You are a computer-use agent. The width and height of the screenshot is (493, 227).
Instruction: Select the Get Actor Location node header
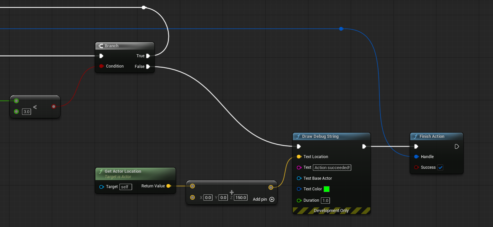coord(135,173)
